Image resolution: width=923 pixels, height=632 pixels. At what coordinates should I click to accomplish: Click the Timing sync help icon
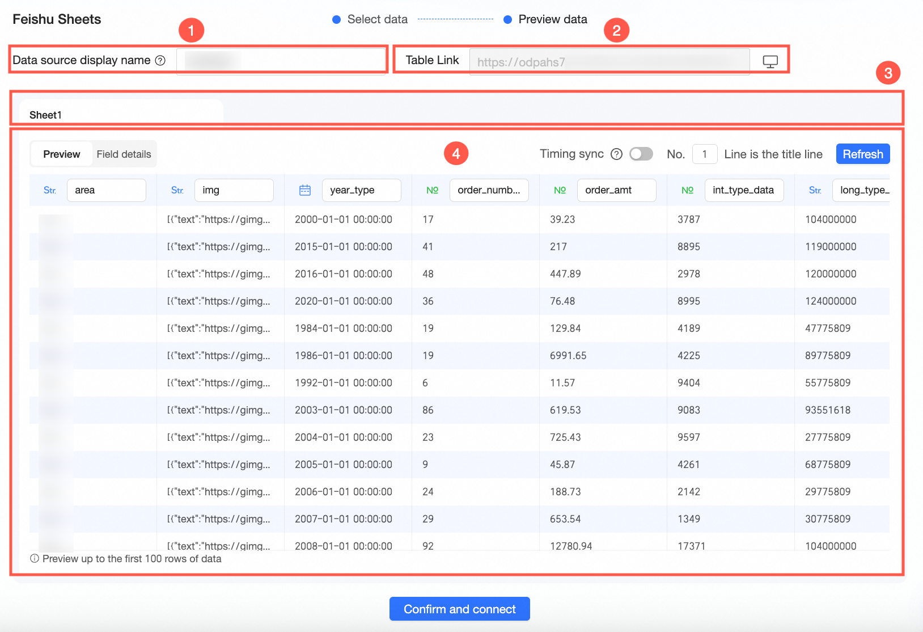point(617,154)
